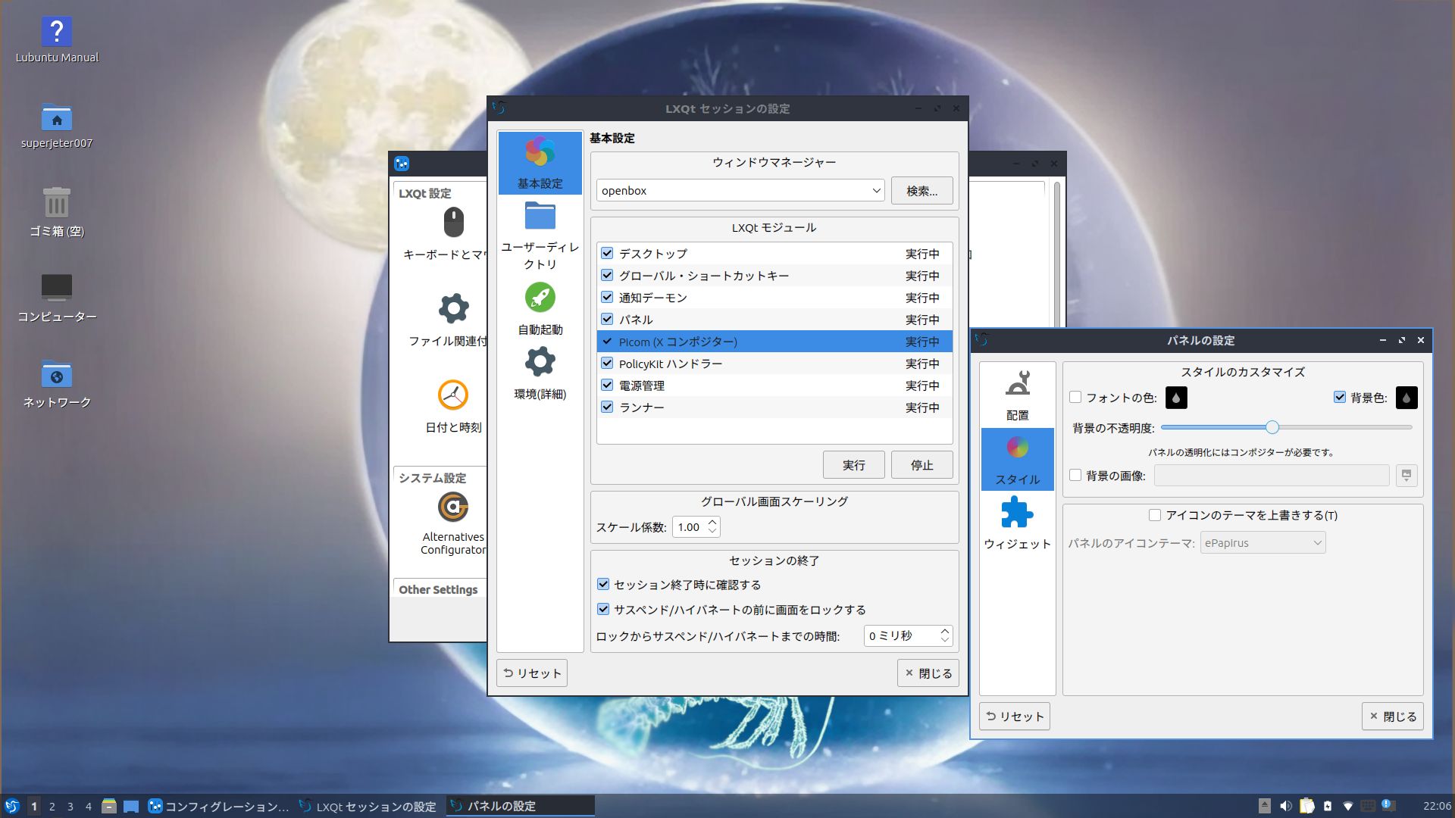This screenshot has height=818, width=1455.
Task: Click the background image browse icon
Action: pyautogui.click(x=1406, y=476)
